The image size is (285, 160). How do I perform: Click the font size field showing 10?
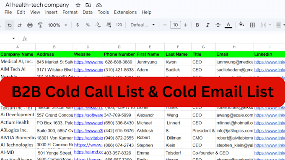pyautogui.click(x=175, y=25)
